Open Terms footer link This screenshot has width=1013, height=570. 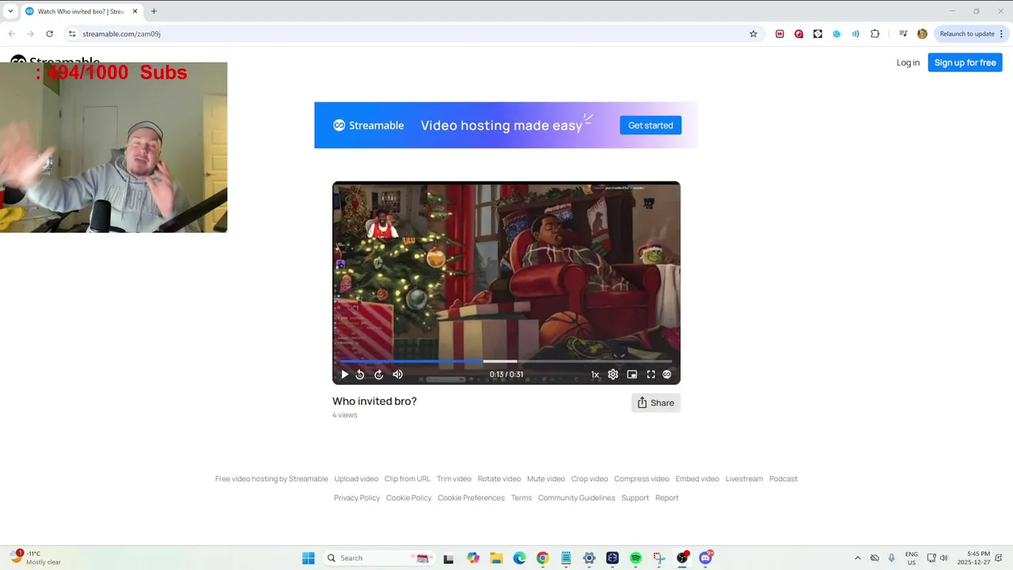point(522,498)
